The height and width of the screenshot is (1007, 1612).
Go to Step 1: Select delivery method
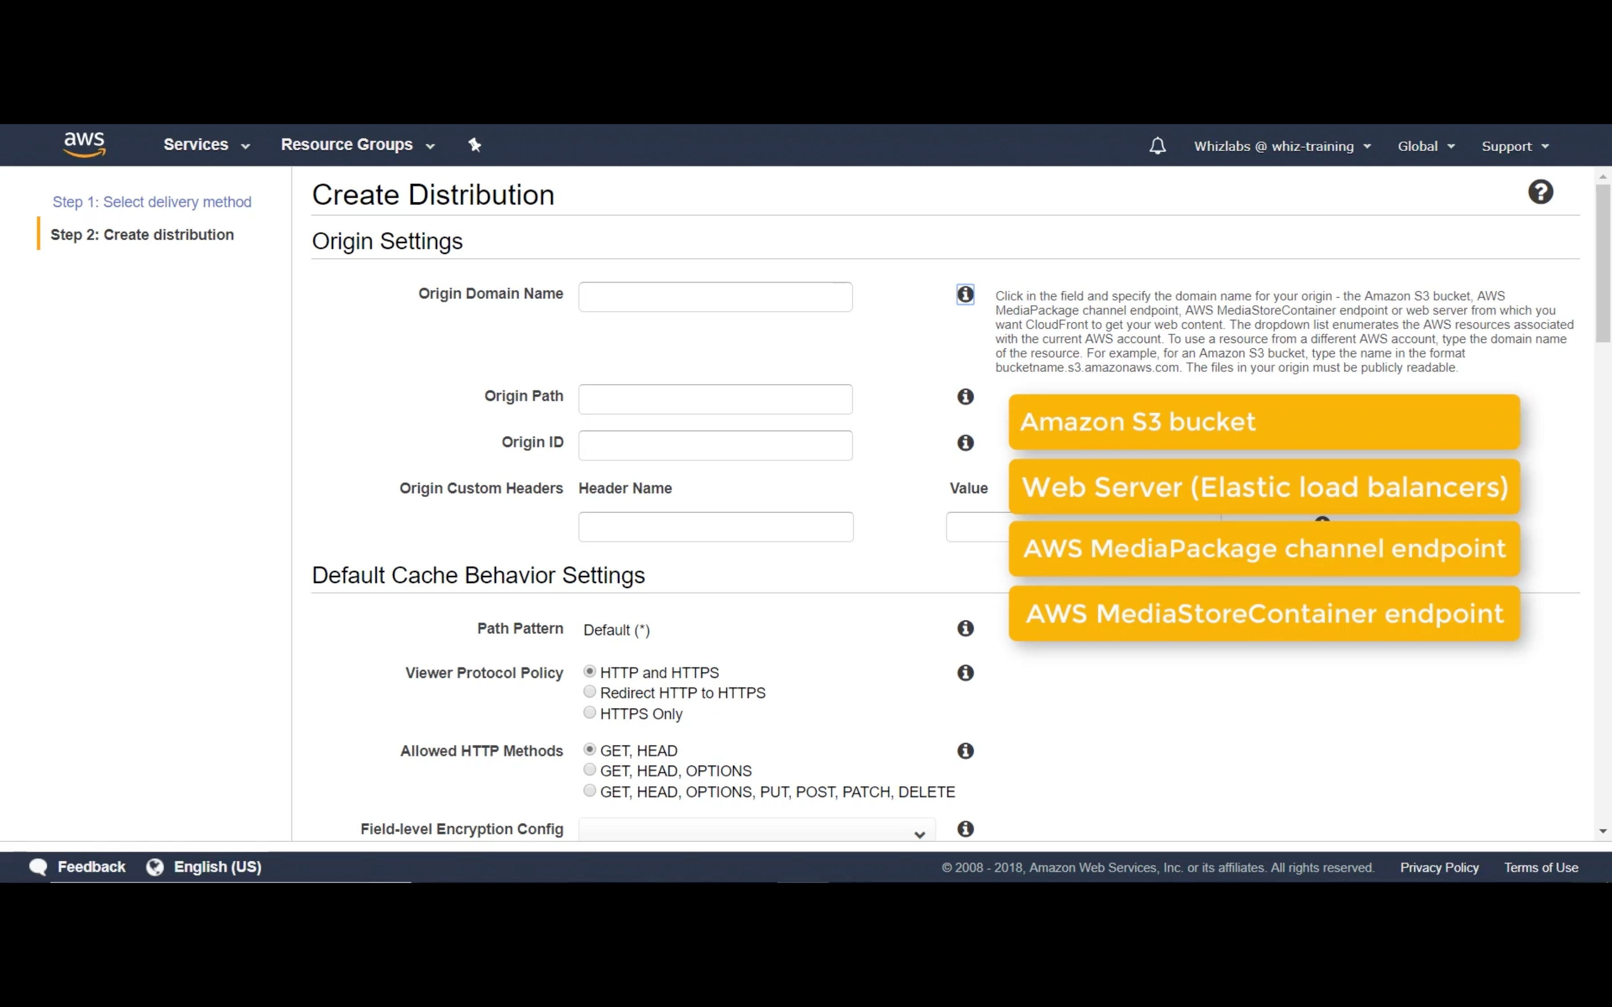coord(152,202)
